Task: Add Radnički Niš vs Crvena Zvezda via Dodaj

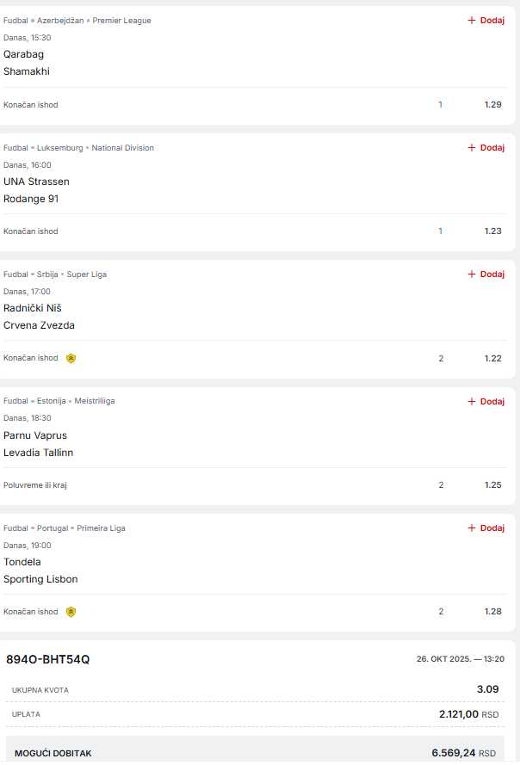Action: point(486,274)
